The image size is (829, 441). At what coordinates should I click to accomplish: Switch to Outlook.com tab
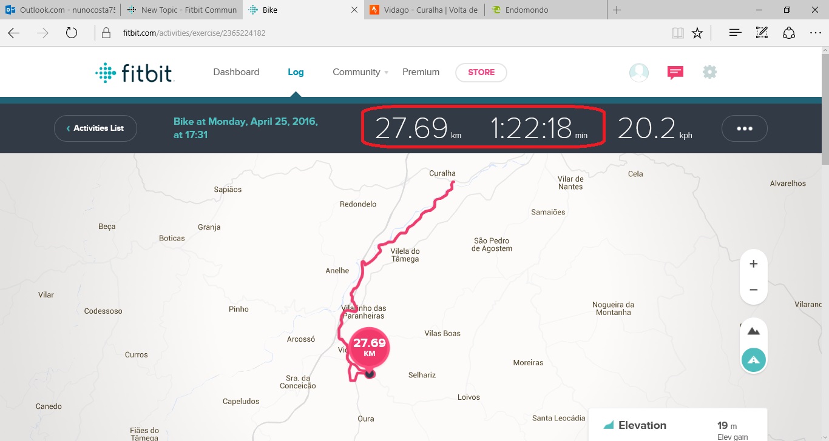point(60,10)
